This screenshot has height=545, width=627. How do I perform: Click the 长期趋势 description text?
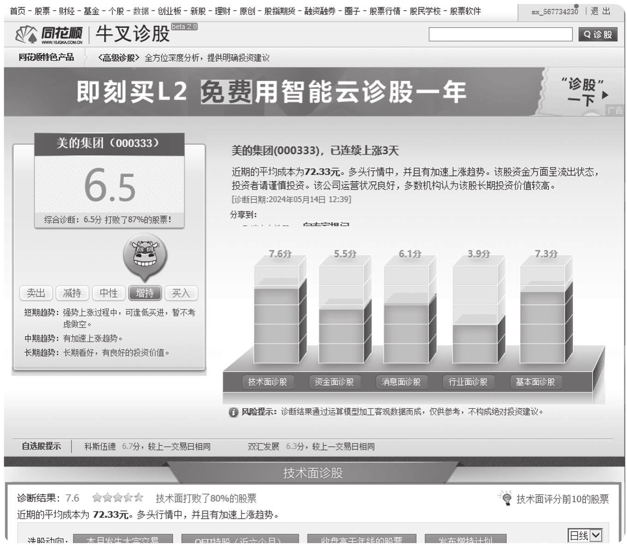point(116,353)
